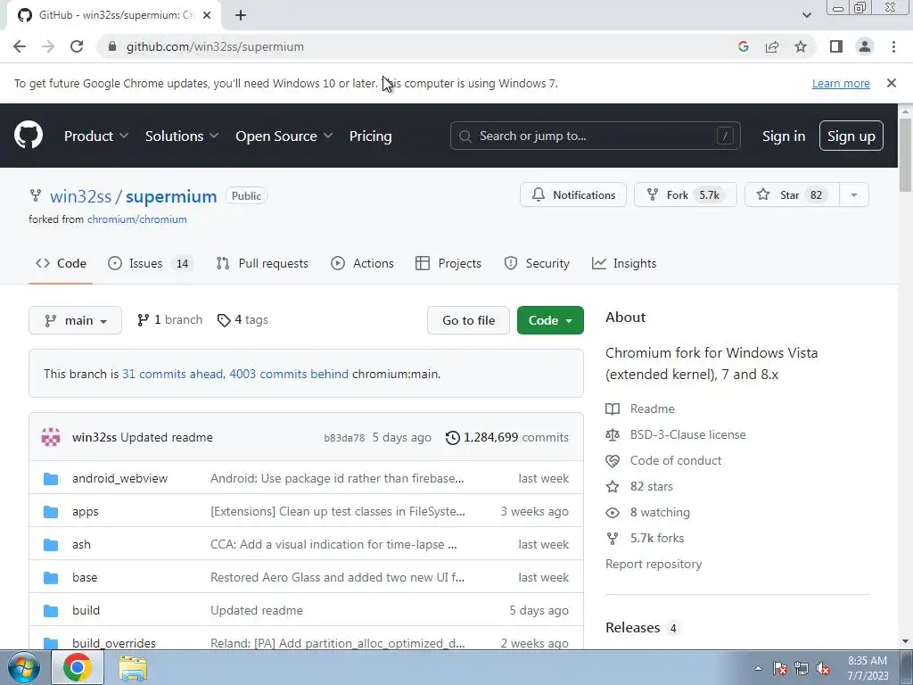This screenshot has width=913, height=685.
Task: Open the Chrome profile avatar
Action: [x=865, y=46]
